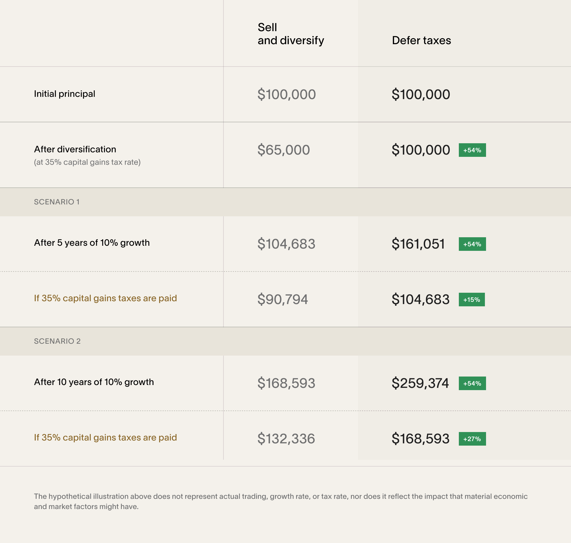571x543 pixels.
Task: Click the green +27% badge
Action: coord(472,439)
